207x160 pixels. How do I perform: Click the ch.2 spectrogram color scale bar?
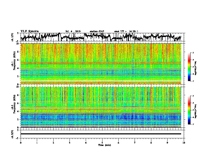[189, 110]
